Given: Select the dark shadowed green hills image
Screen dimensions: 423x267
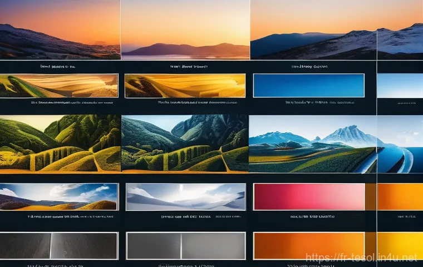Looking at the screenshot, I should click(x=185, y=143).
